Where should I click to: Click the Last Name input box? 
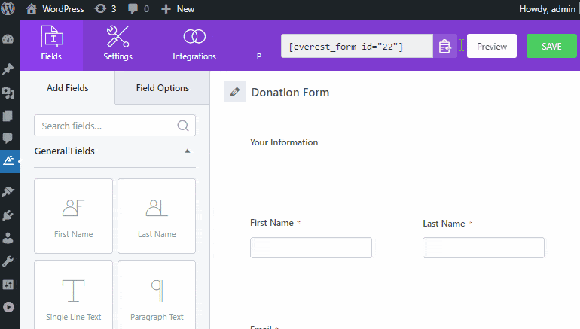484,248
